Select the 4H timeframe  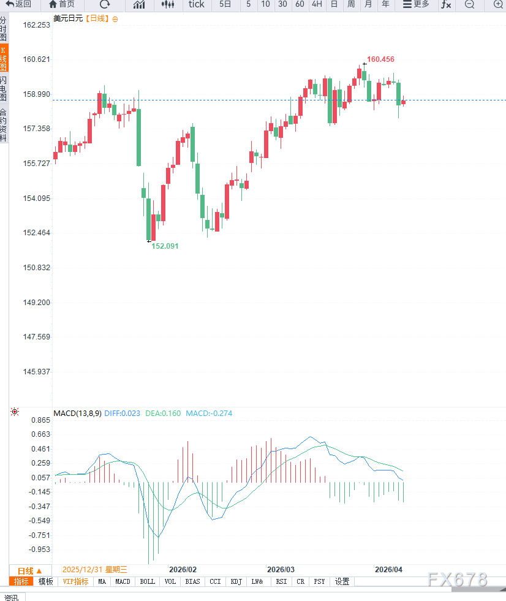[x=317, y=4]
